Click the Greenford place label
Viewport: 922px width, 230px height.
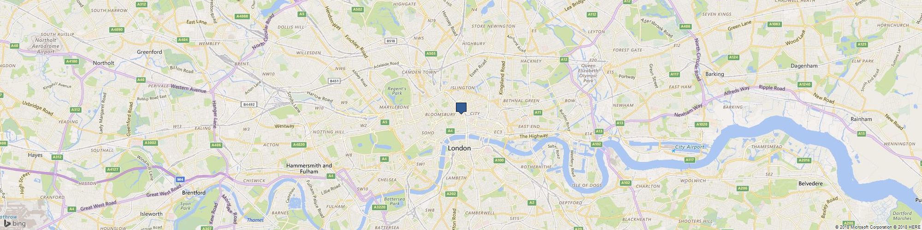pos(149,52)
